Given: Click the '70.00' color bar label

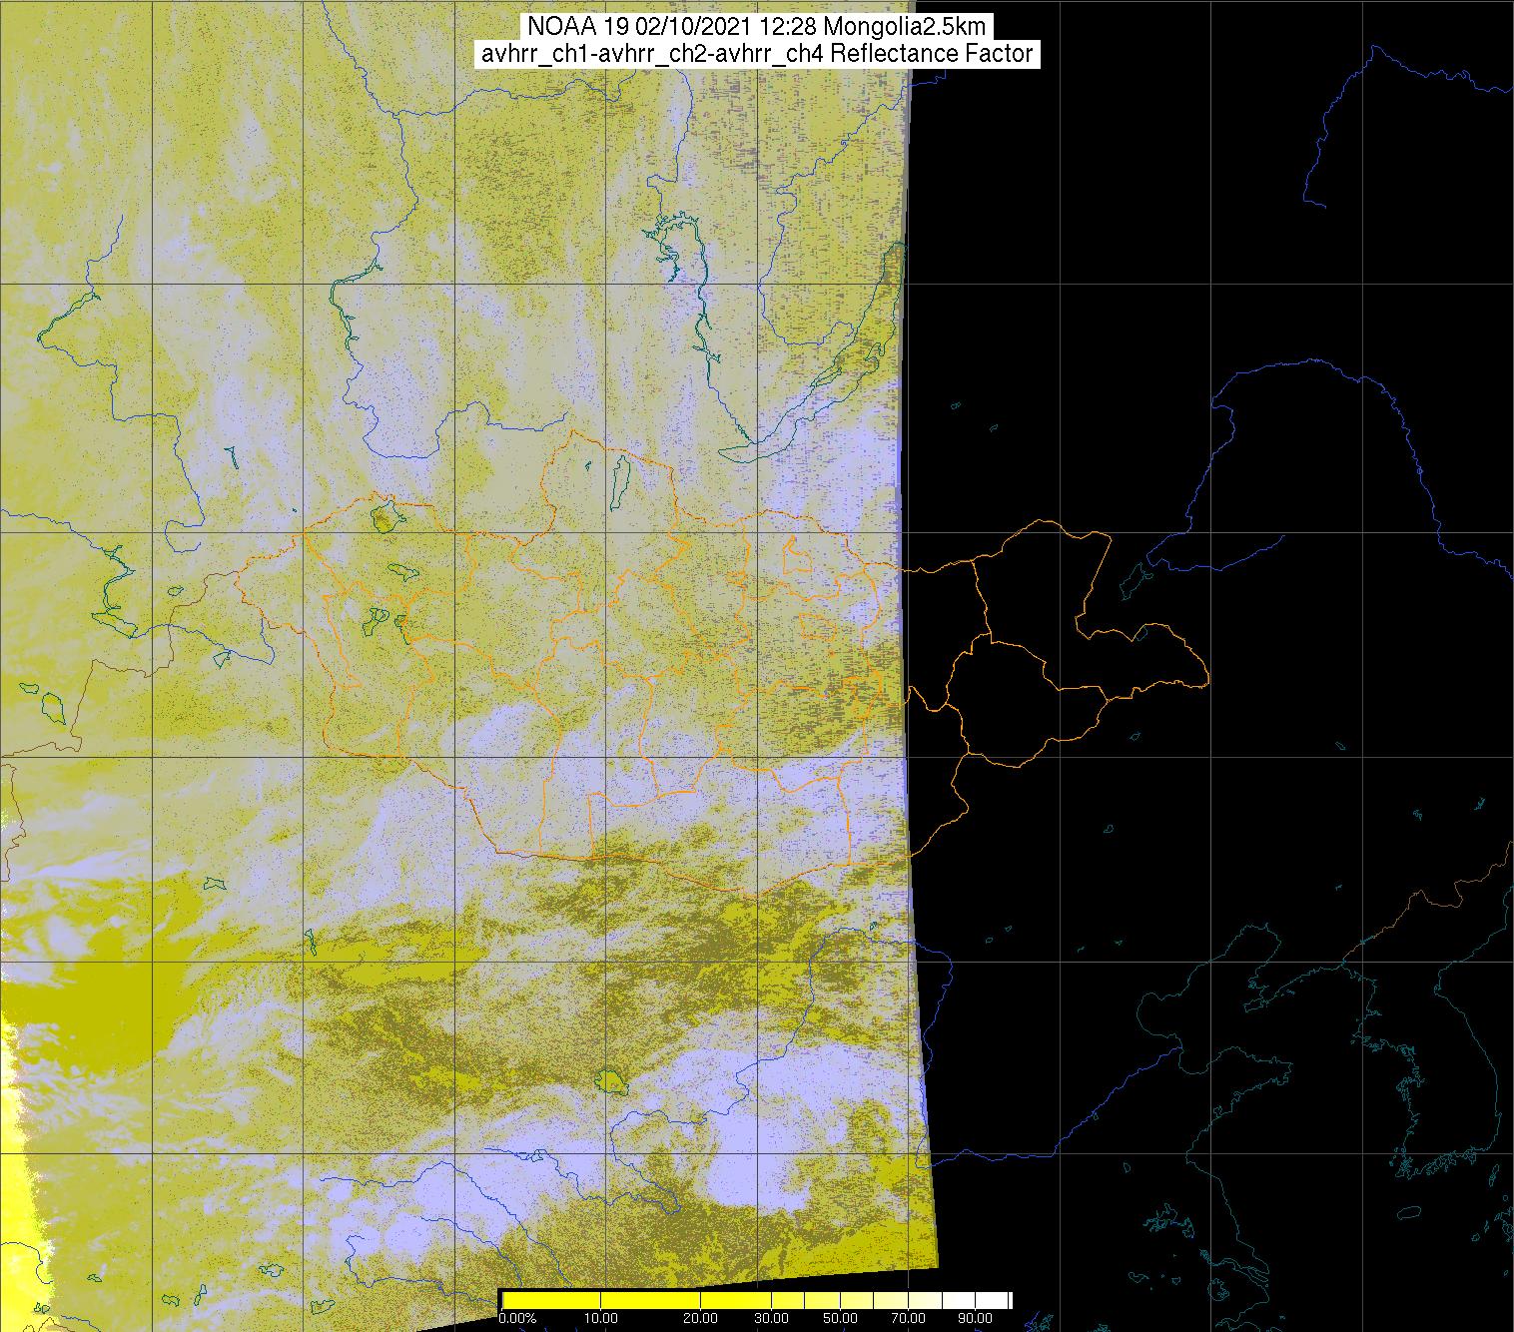Looking at the screenshot, I should click(x=909, y=1318).
